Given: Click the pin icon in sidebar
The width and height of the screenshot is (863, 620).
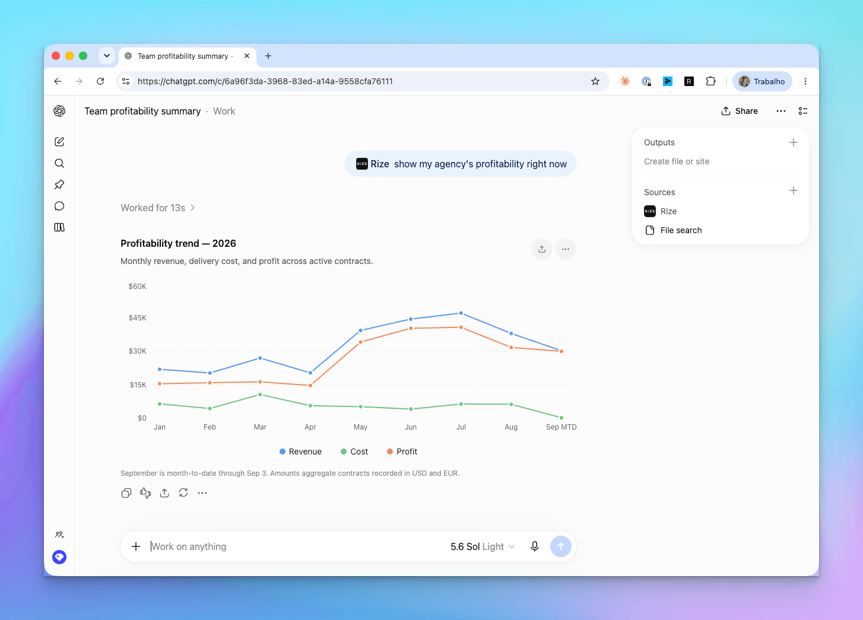Looking at the screenshot, I should [x=59, y=185].
